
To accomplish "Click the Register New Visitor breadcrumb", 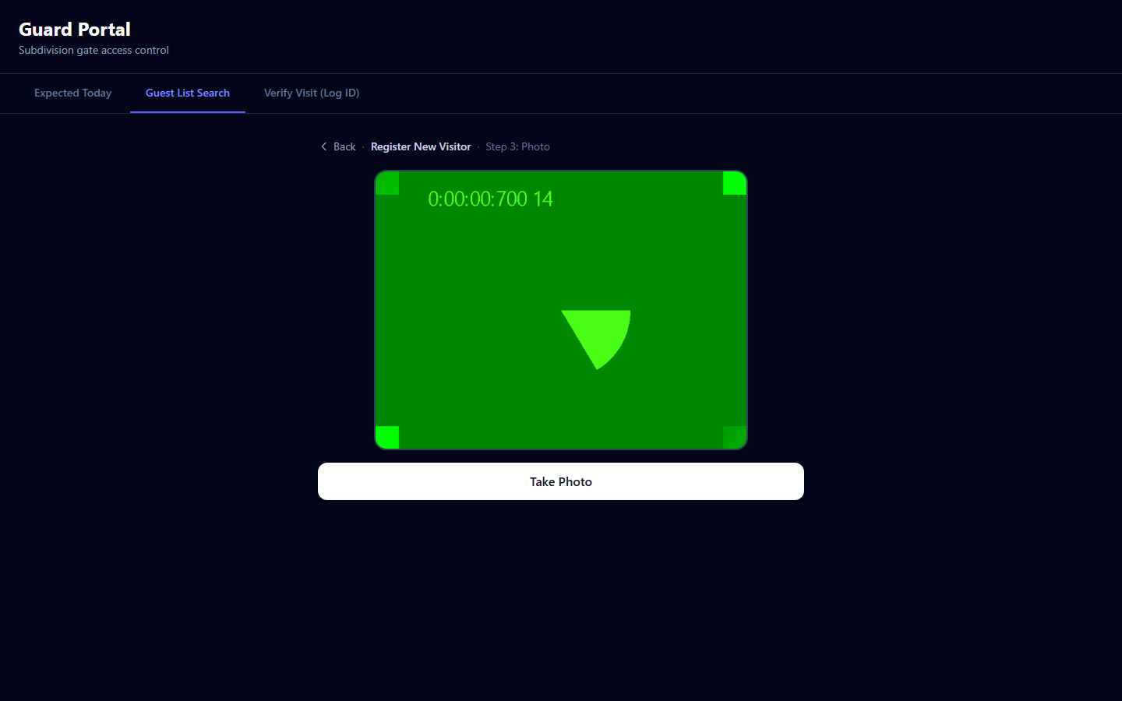I will click(x=421, y=146).
